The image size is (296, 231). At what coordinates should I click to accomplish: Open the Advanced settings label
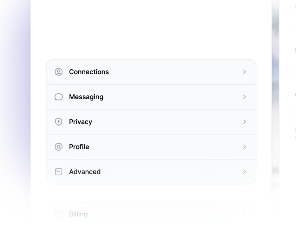click(85, 172)
